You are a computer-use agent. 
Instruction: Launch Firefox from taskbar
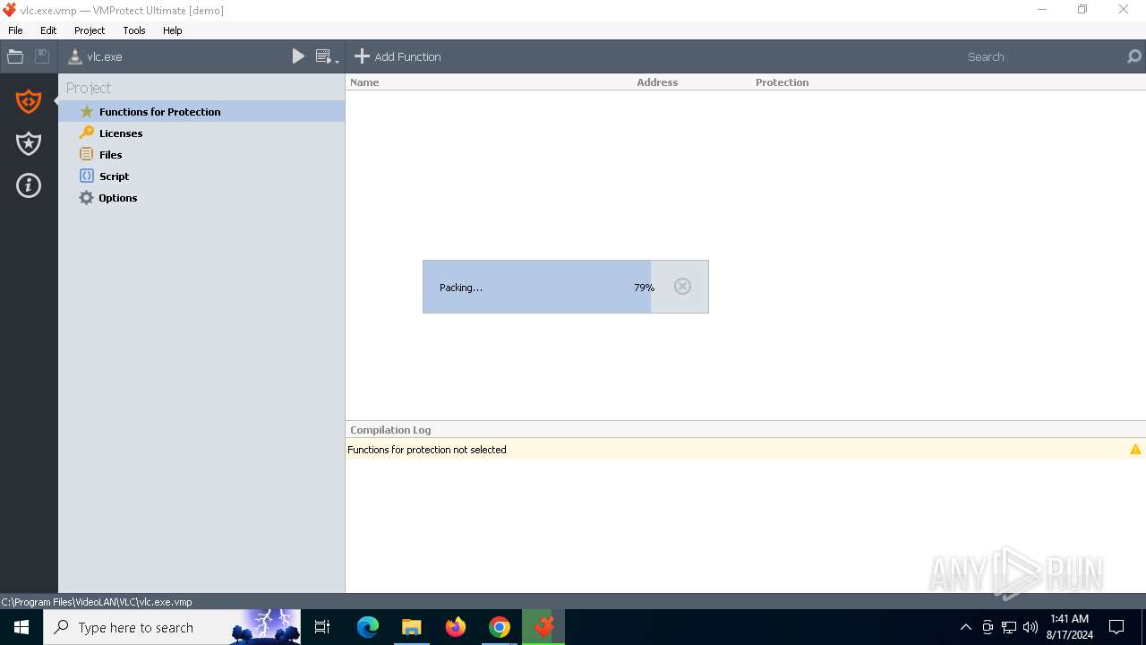pos(456,627)
